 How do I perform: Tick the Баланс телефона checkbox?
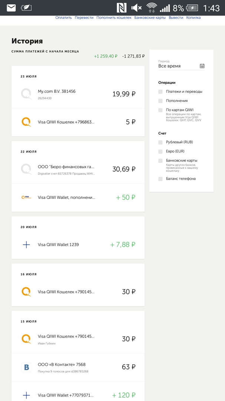[x=161, y=179]
